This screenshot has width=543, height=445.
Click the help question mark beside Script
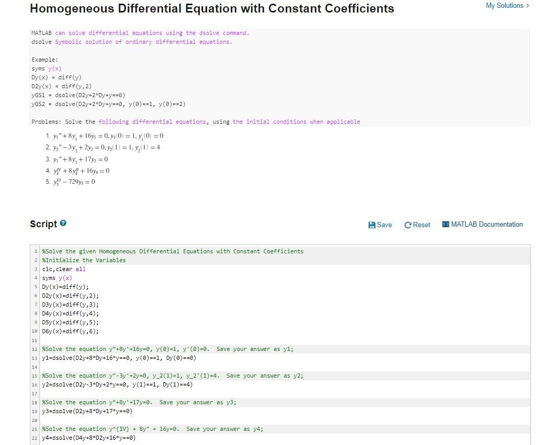[x=62, y=222]
